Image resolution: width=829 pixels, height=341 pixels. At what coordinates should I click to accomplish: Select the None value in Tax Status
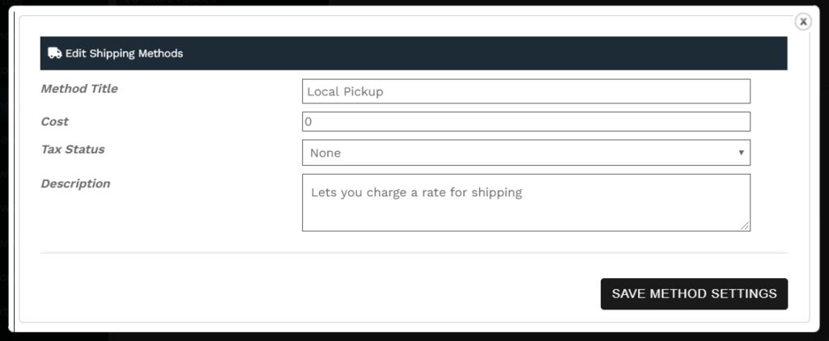click(x=325, y=153)
